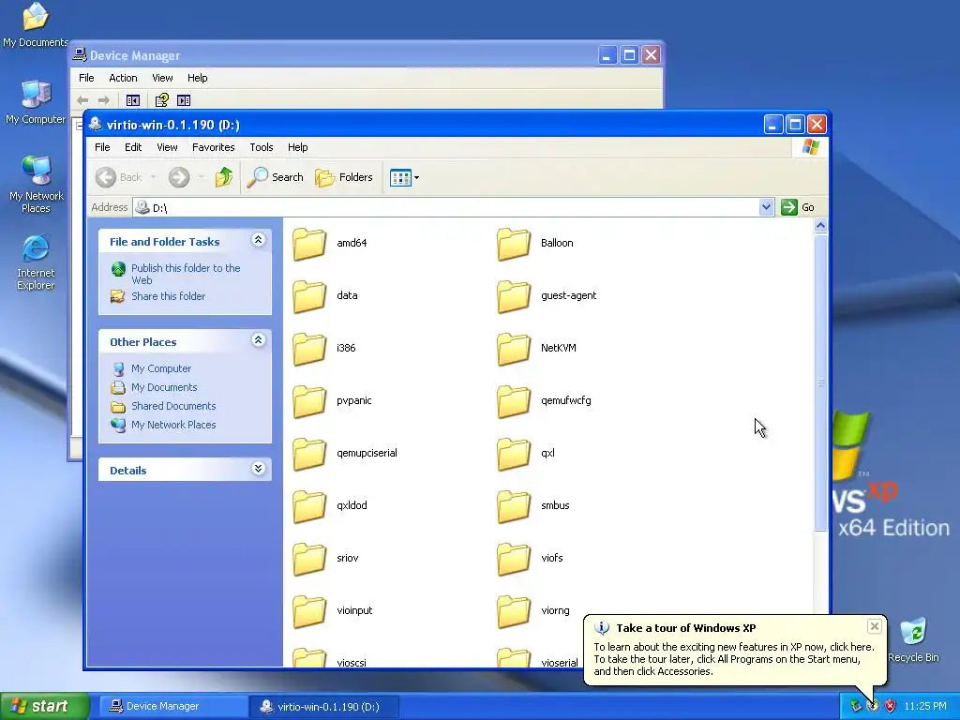Select the NetKVM folder icon
960x720 pixels.
(513, 349)
